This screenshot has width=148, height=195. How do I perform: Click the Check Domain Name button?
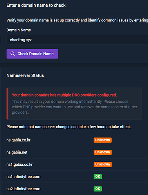(32, 54)
